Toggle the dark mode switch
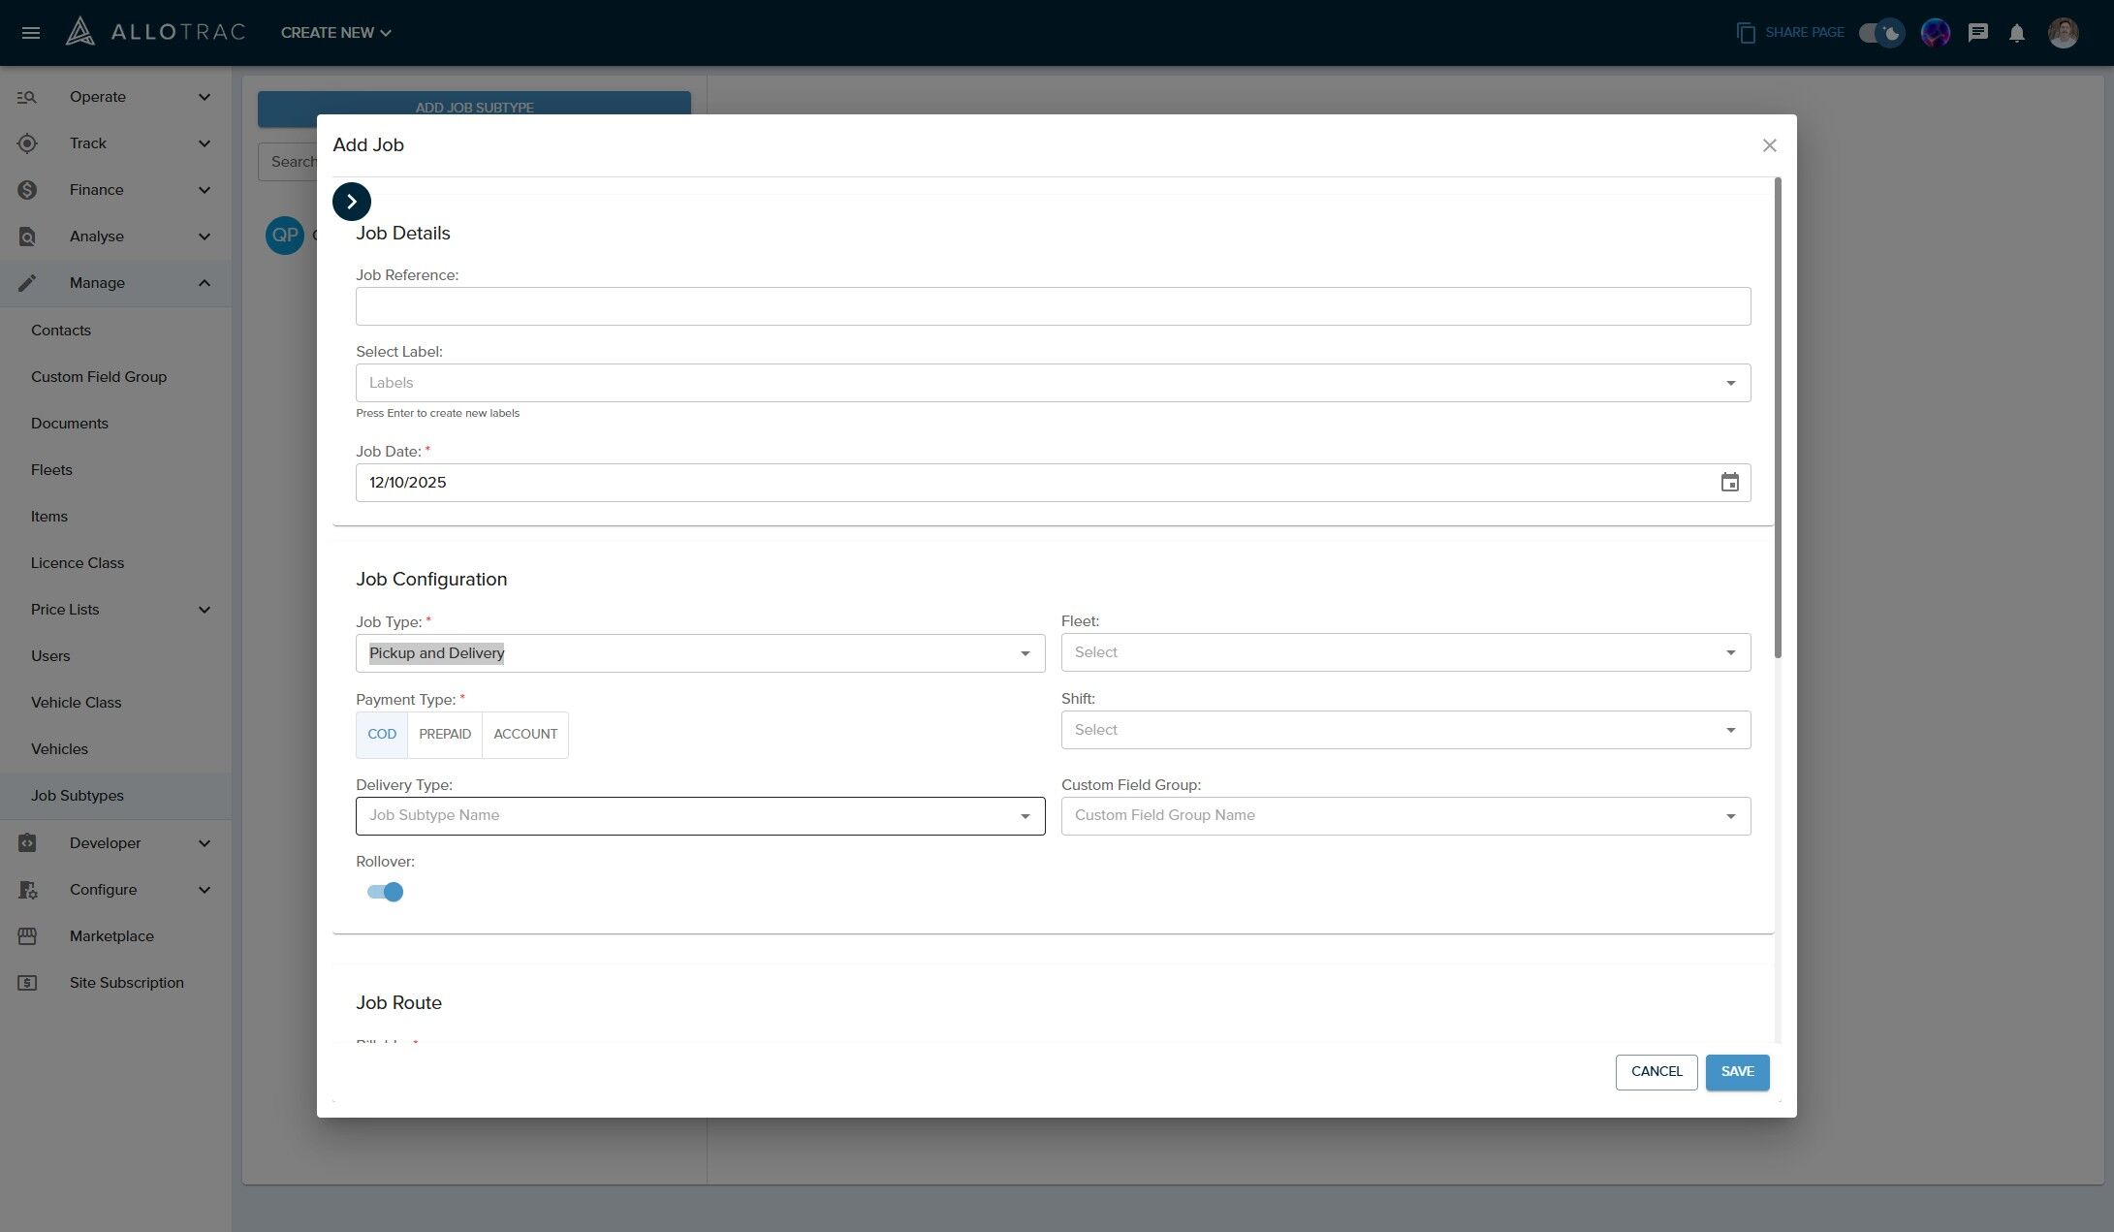Image resolution: width=2114 pixels, height=1232 pixels. (1880, 33)
